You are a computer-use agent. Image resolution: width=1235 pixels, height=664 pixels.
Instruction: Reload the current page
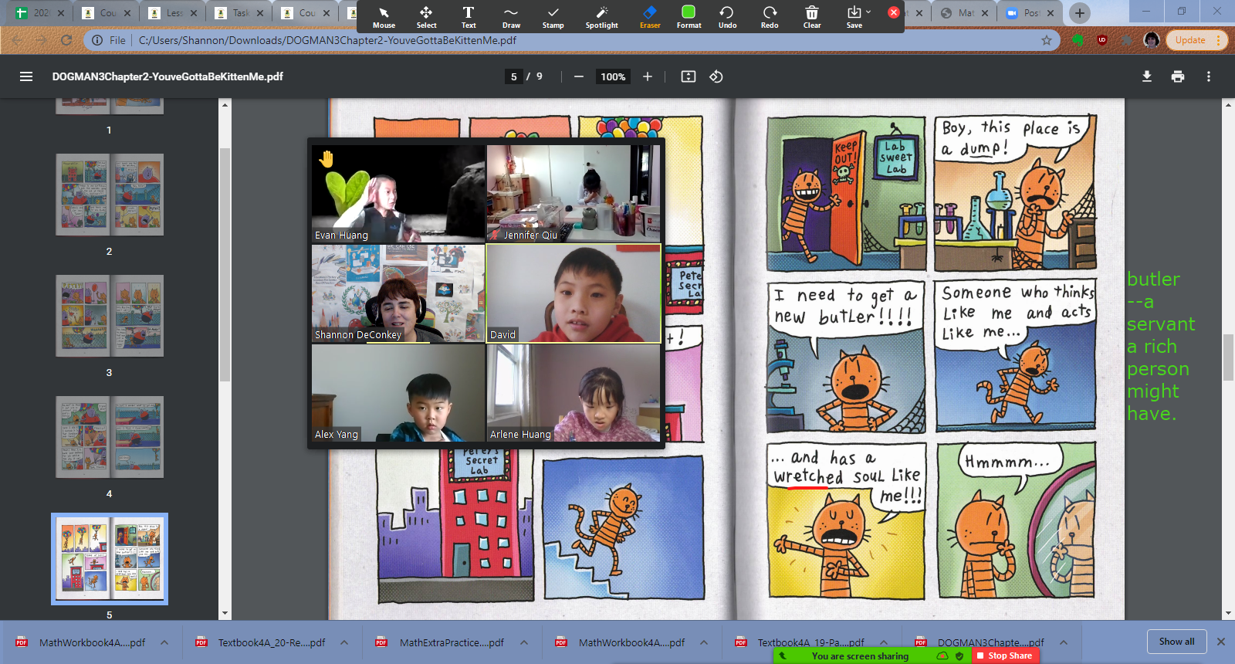pos(66,40)
